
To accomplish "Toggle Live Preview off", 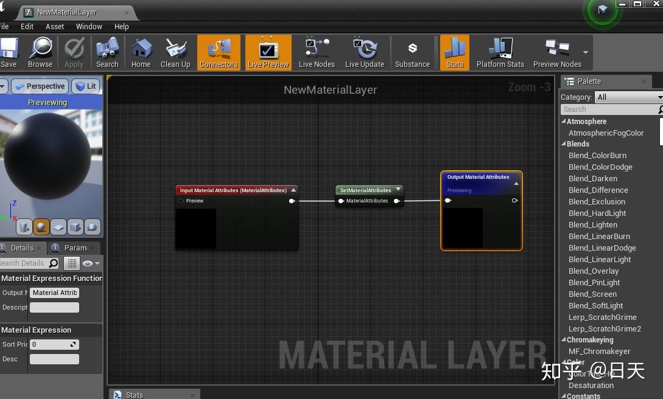I will (268, 52).
